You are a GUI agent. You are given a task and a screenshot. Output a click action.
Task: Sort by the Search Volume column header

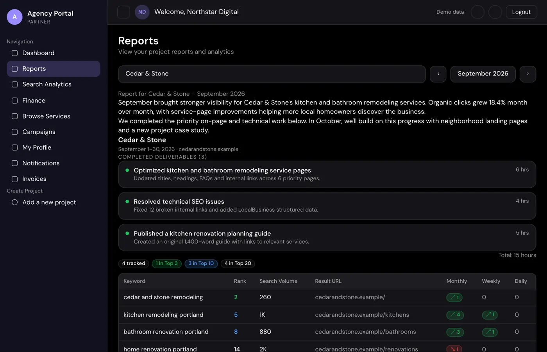[279, 281]
